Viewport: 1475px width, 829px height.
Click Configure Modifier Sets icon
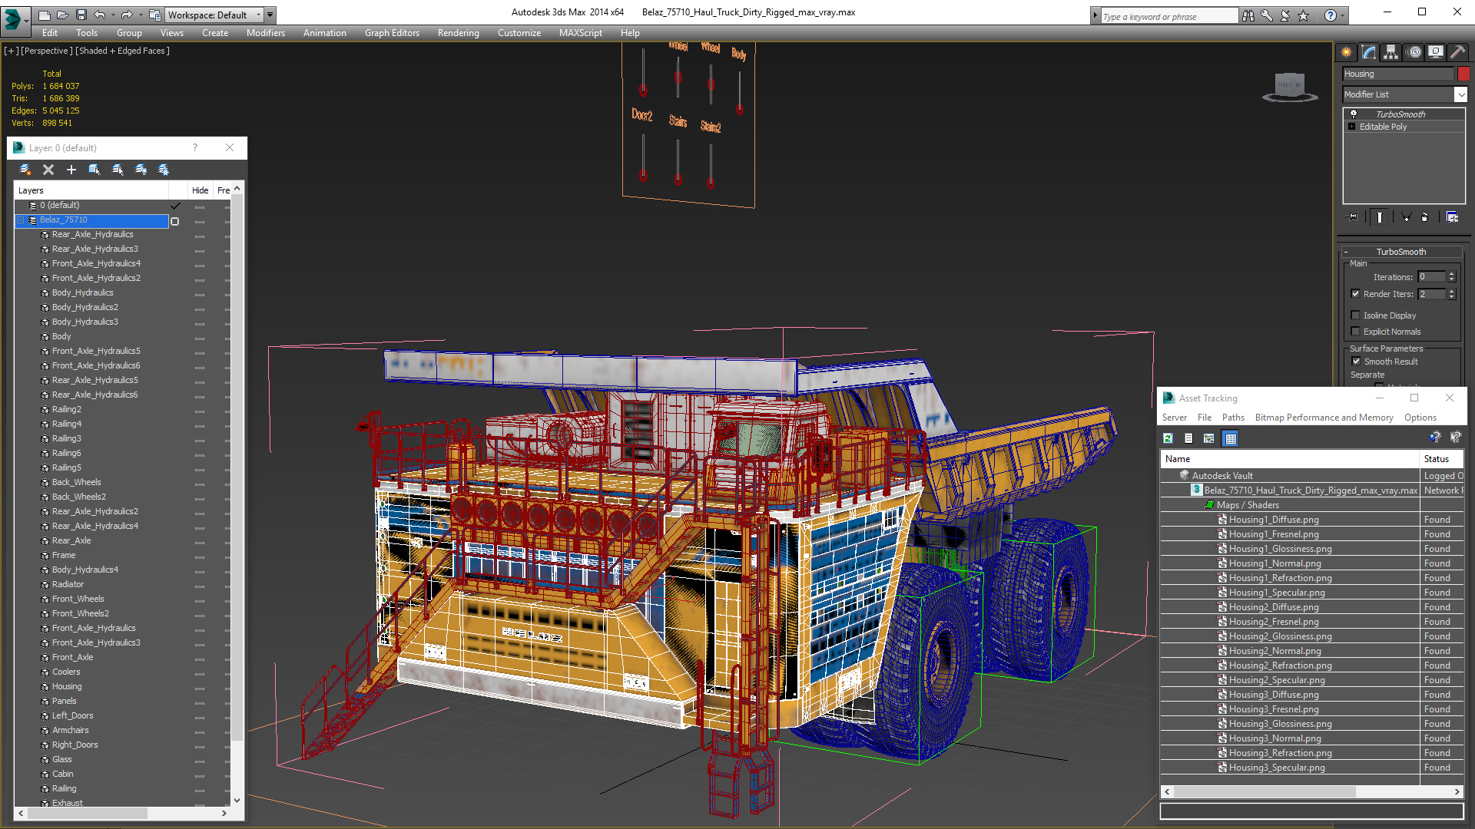tap(1452, 217)
